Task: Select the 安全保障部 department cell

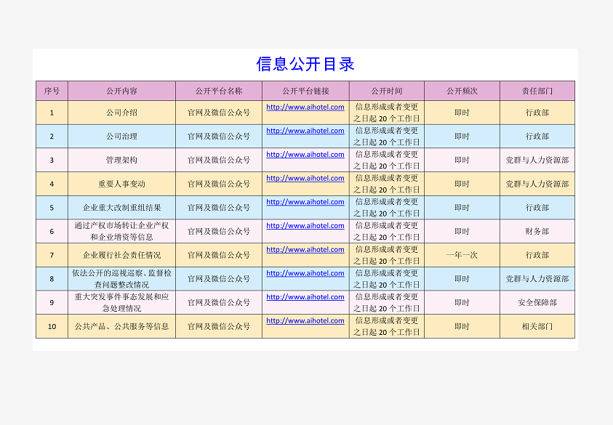Action: (x=537, y=303)
